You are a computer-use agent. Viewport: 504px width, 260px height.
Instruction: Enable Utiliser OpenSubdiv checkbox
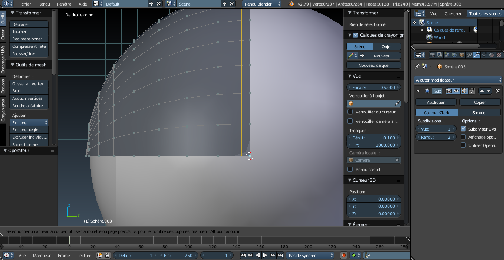pyautogui.click(x=463, y=145)
